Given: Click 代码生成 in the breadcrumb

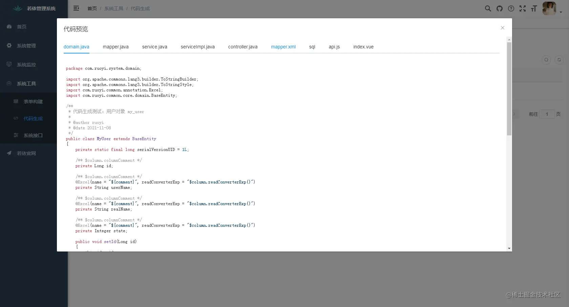Looking at the screenshot, I should [x=140, y=8].
